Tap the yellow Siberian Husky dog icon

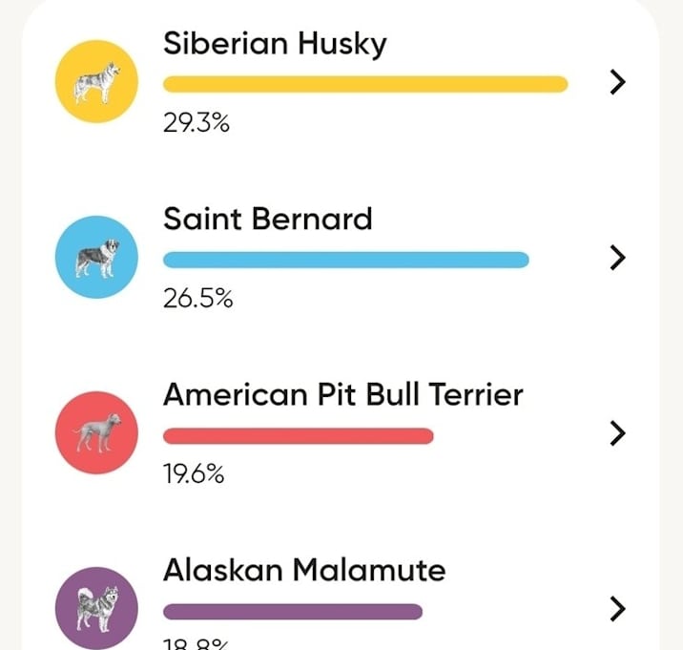96,81
